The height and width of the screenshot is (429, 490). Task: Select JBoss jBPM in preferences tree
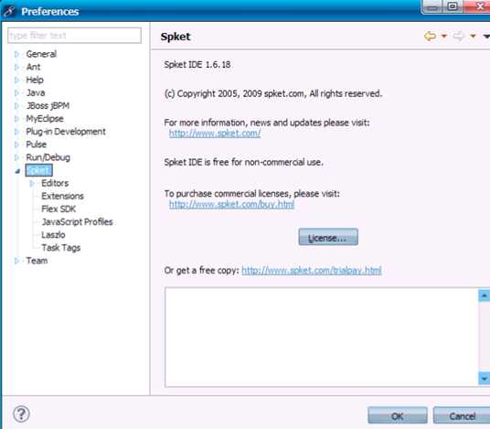48,106
